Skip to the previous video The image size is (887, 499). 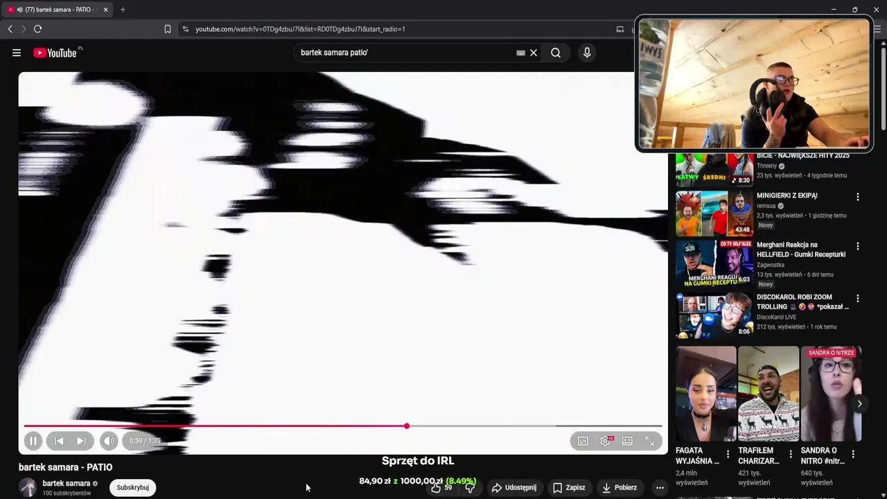(x=59, y=441)
